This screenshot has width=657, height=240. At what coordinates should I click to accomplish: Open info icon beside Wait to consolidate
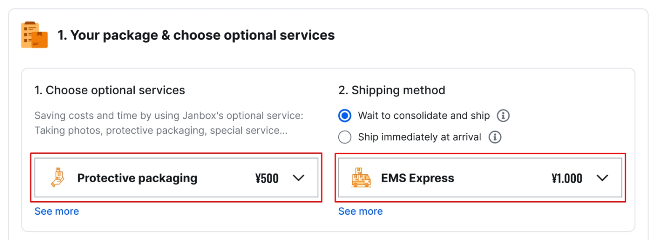click(x=503, y=115)
